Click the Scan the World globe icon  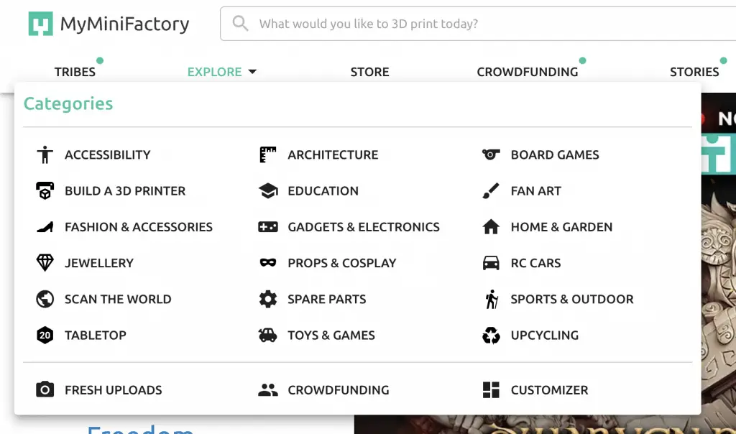coord(45,299)
